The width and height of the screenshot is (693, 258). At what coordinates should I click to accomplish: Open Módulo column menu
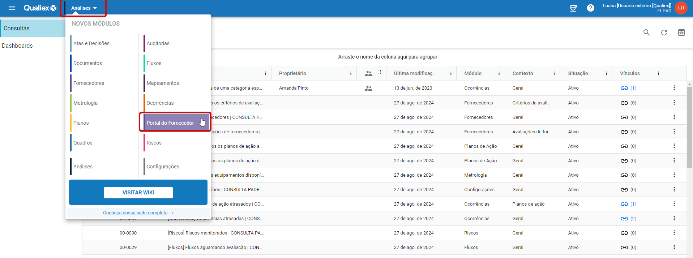[x=499, y=73]
